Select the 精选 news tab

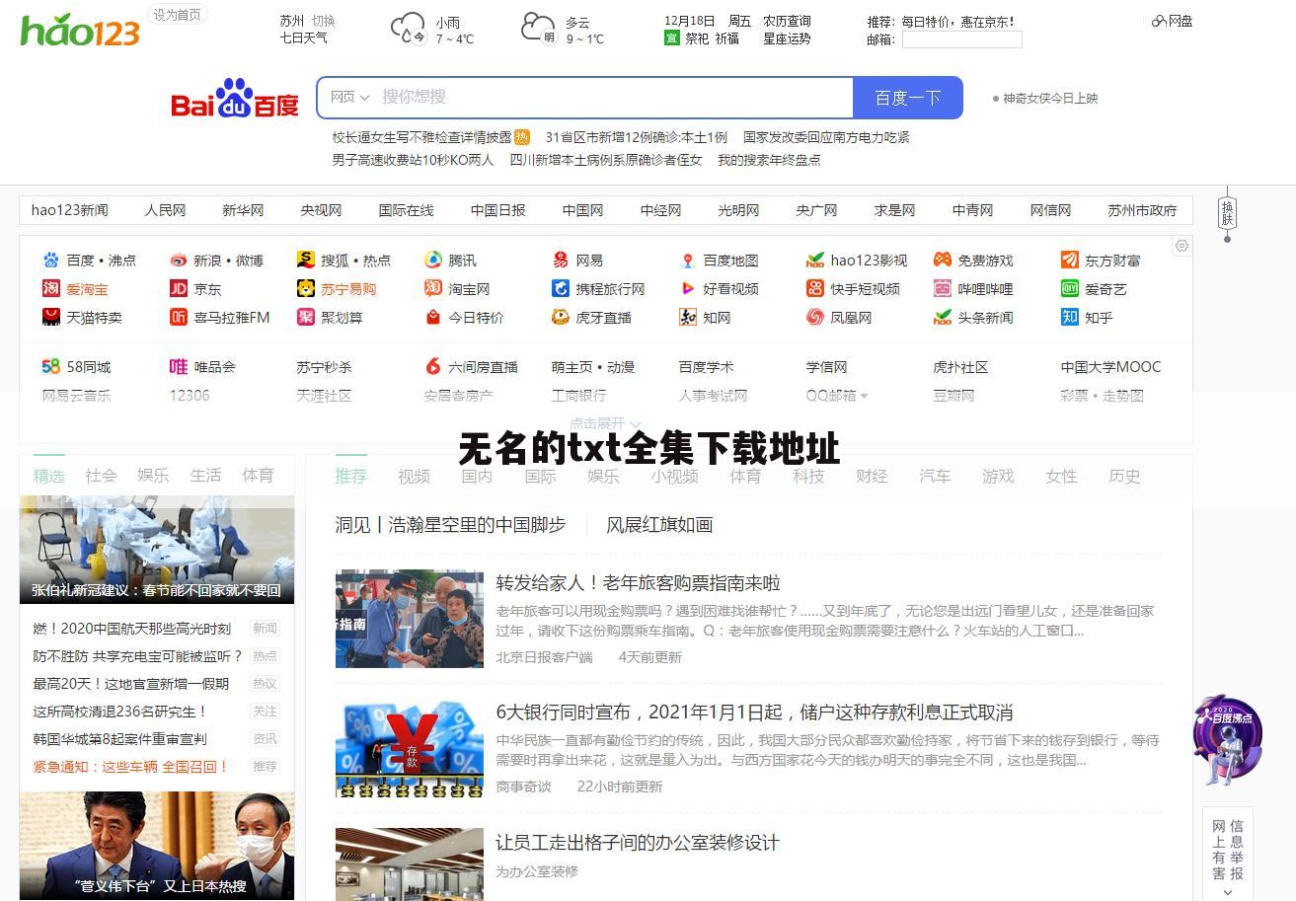tap(49, 476)
